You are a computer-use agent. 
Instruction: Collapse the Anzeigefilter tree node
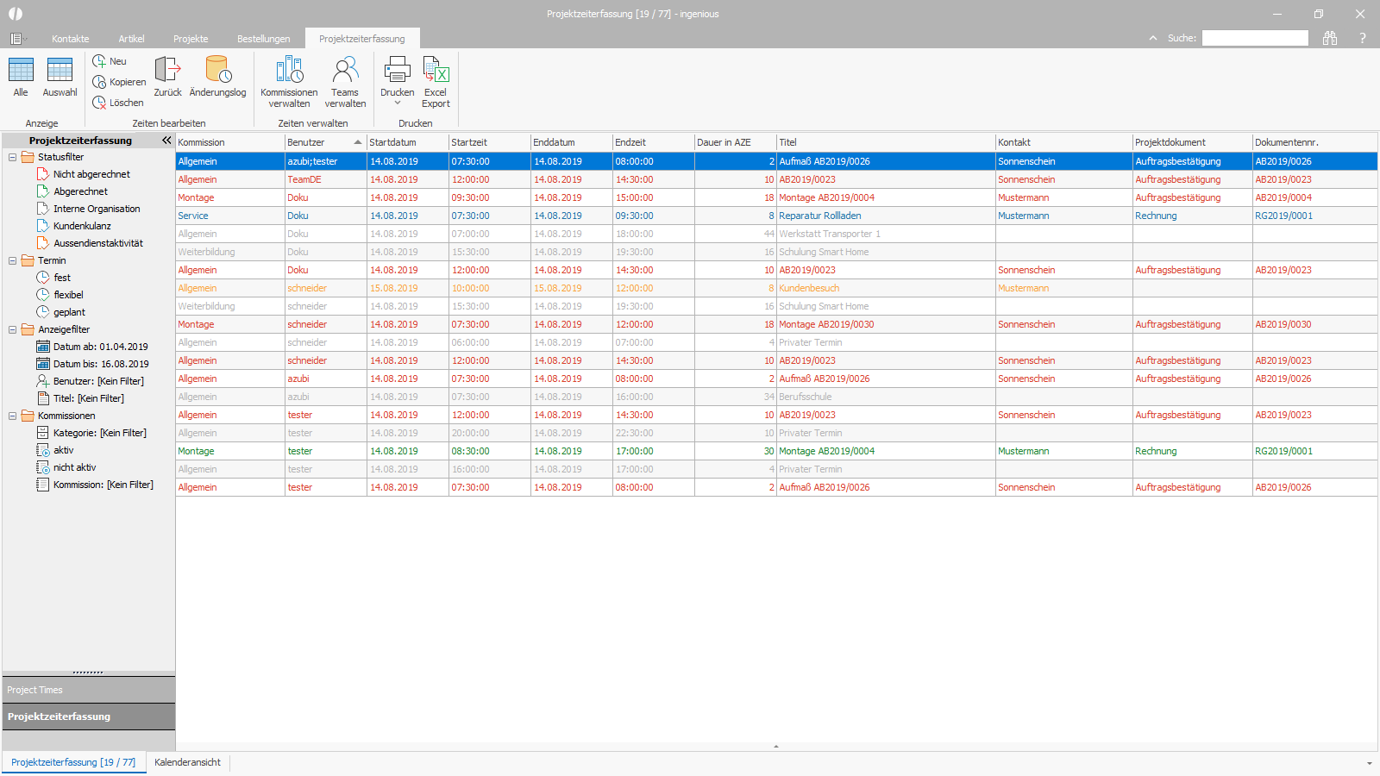[x=12, y=329]
